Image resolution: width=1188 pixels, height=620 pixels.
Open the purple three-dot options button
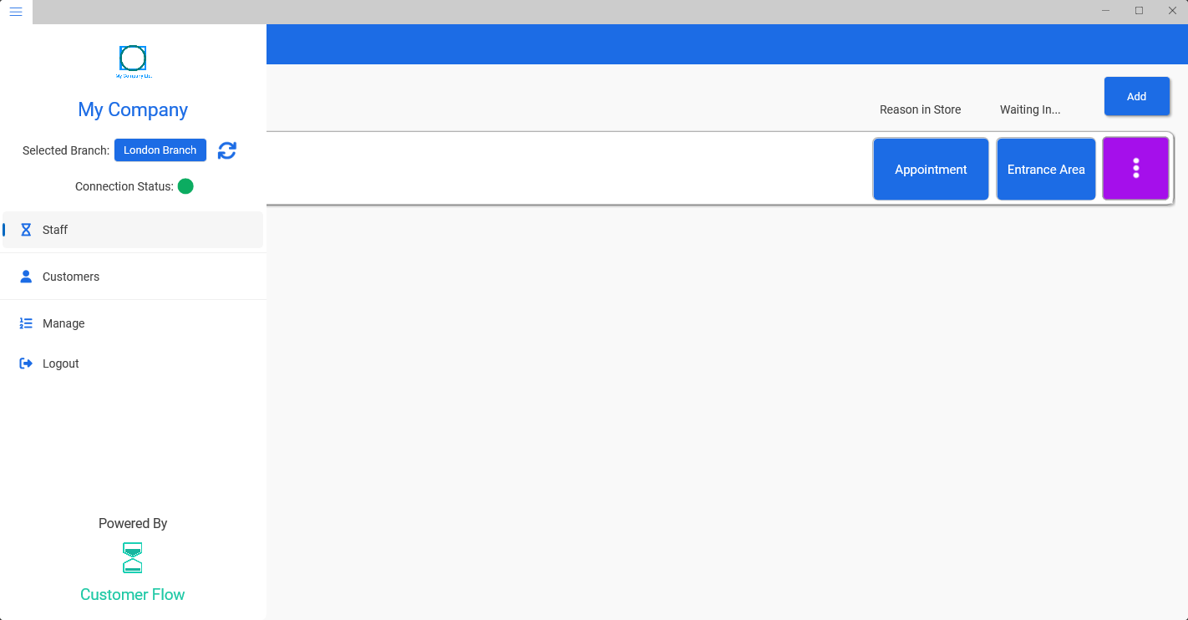(x=1135, y=169)
